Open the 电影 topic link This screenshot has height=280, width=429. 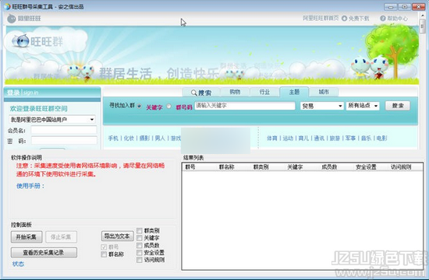click(381, 138)
